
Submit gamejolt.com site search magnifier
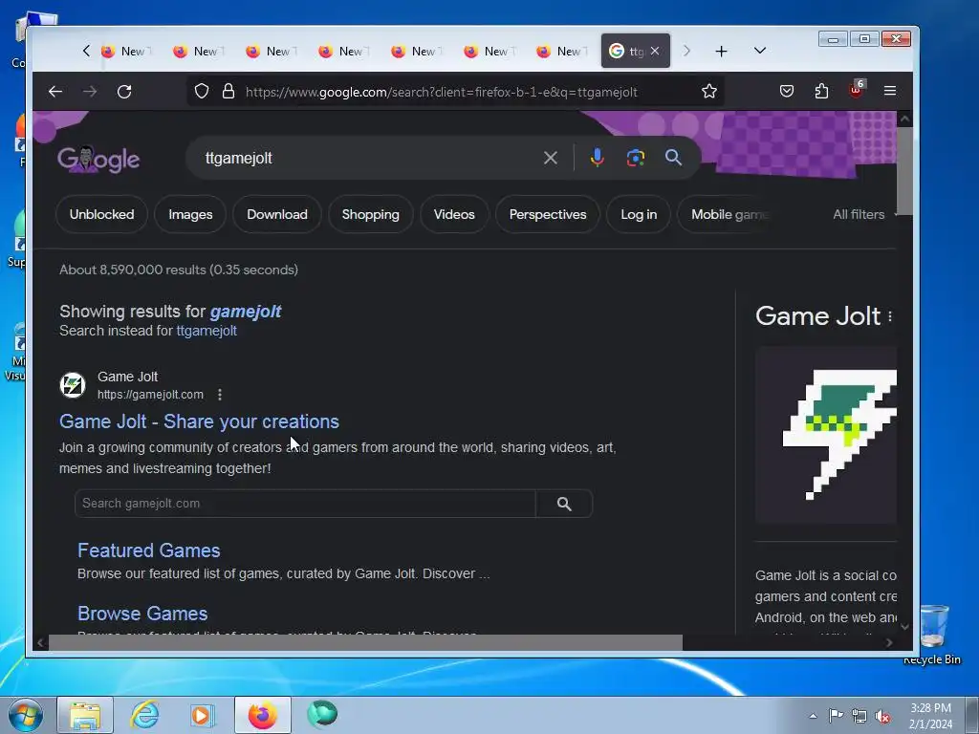pos(564,504)
